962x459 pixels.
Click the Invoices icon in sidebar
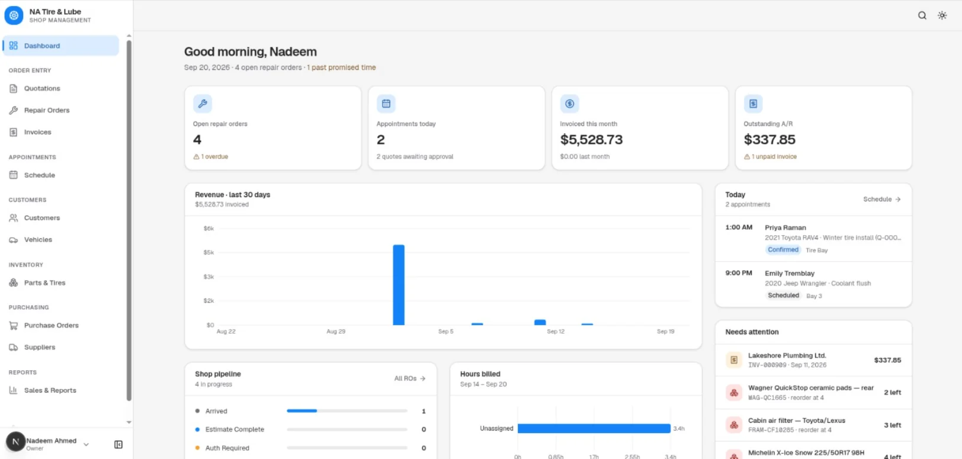tap(14, 132)
